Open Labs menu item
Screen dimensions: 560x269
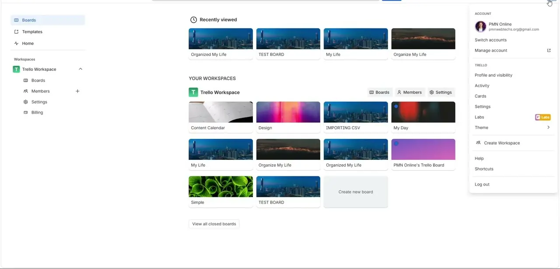513,117
